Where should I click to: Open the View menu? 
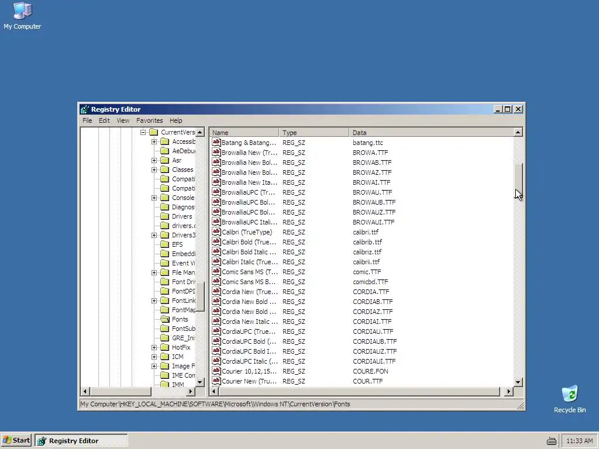pos(123,120)
